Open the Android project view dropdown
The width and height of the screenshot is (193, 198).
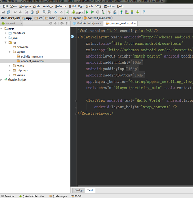point(12,23)
